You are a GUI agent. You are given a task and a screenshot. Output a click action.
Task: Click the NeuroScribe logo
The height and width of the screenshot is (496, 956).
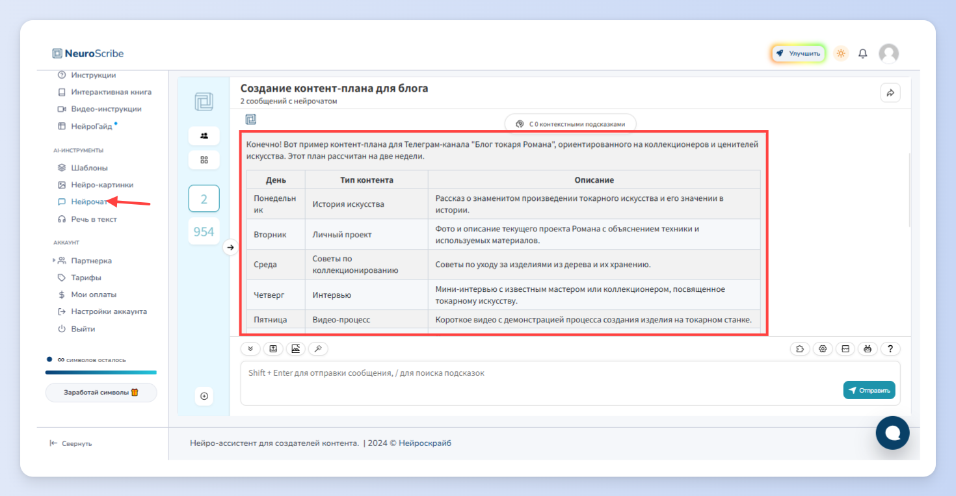point(88,53)
